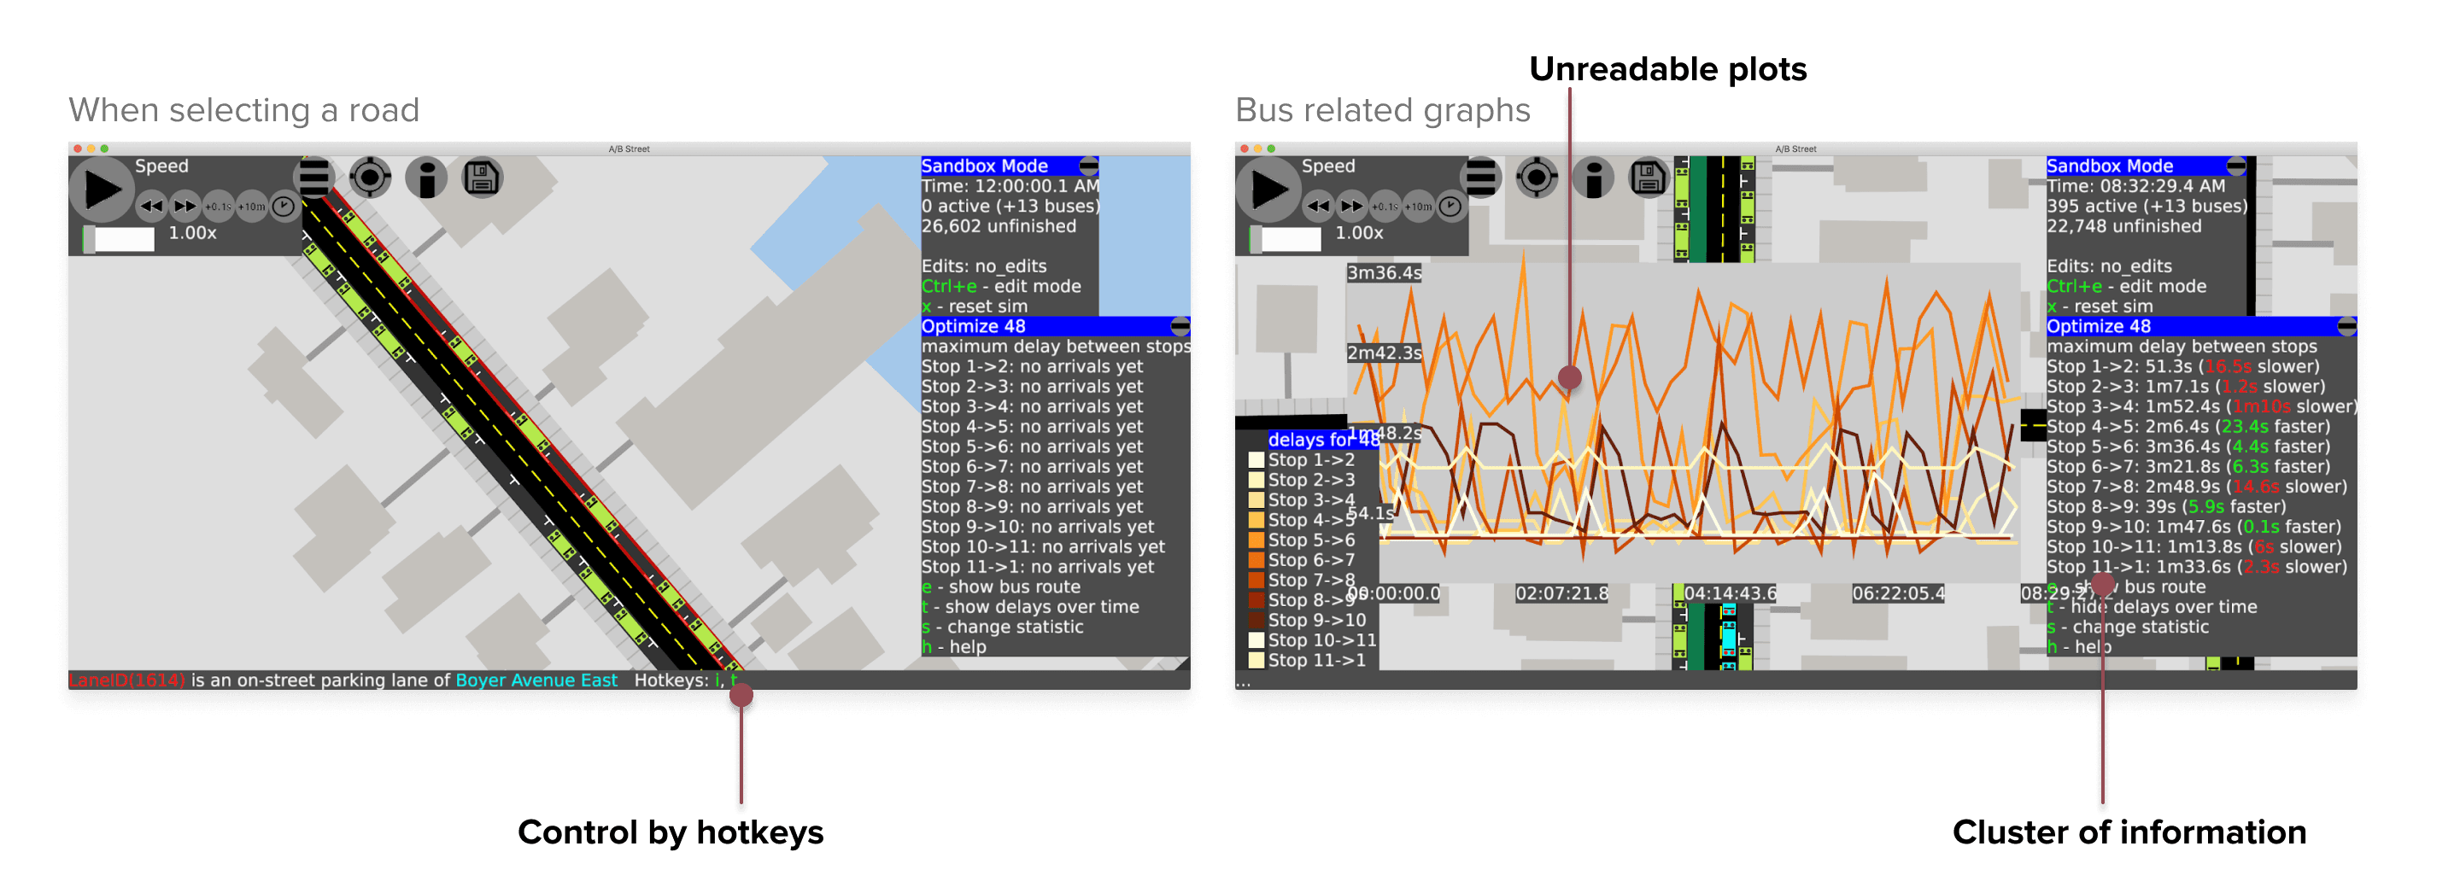The height and width of the screenshot is (893, 2460).
Task: Click the 'Stop 10->11' legend label
Action: (1321, 640)
